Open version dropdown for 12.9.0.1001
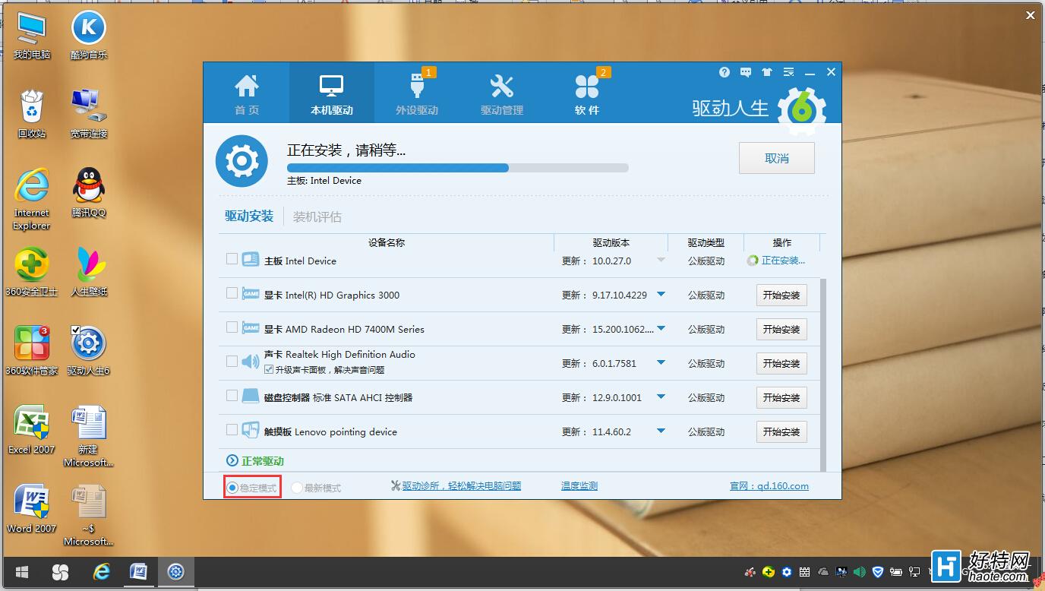The image size is (1045, 591). click(x=661, y=397)
